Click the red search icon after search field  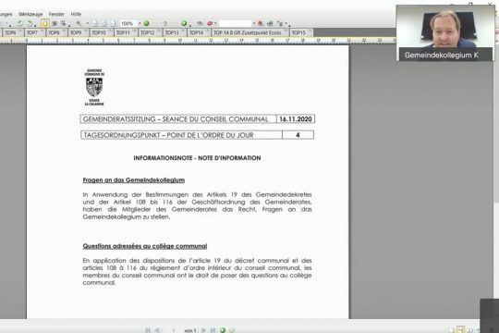point(261,23)
